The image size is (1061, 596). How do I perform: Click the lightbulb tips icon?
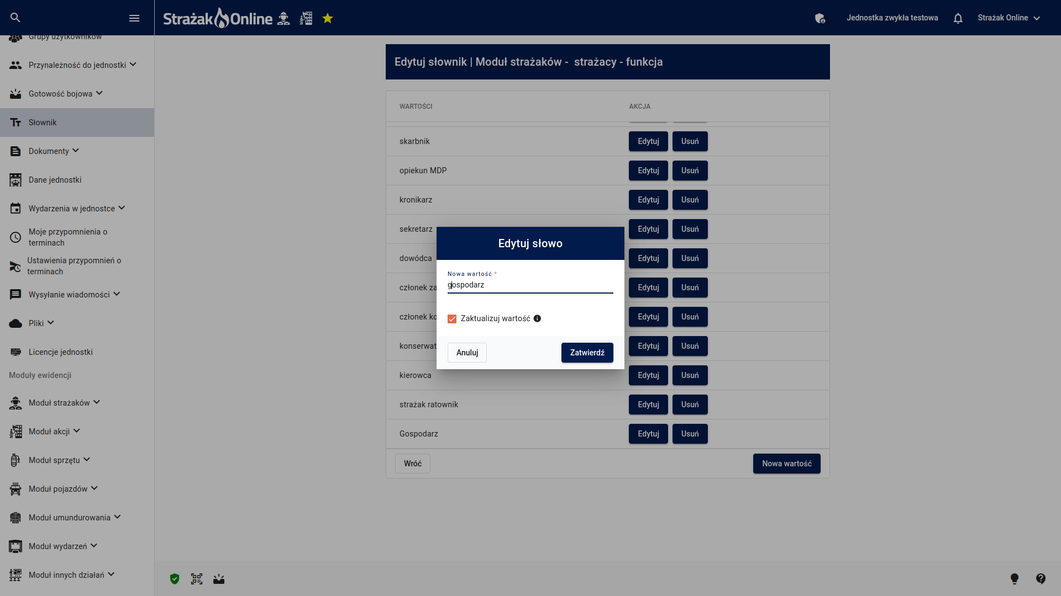coord(1015,578)
